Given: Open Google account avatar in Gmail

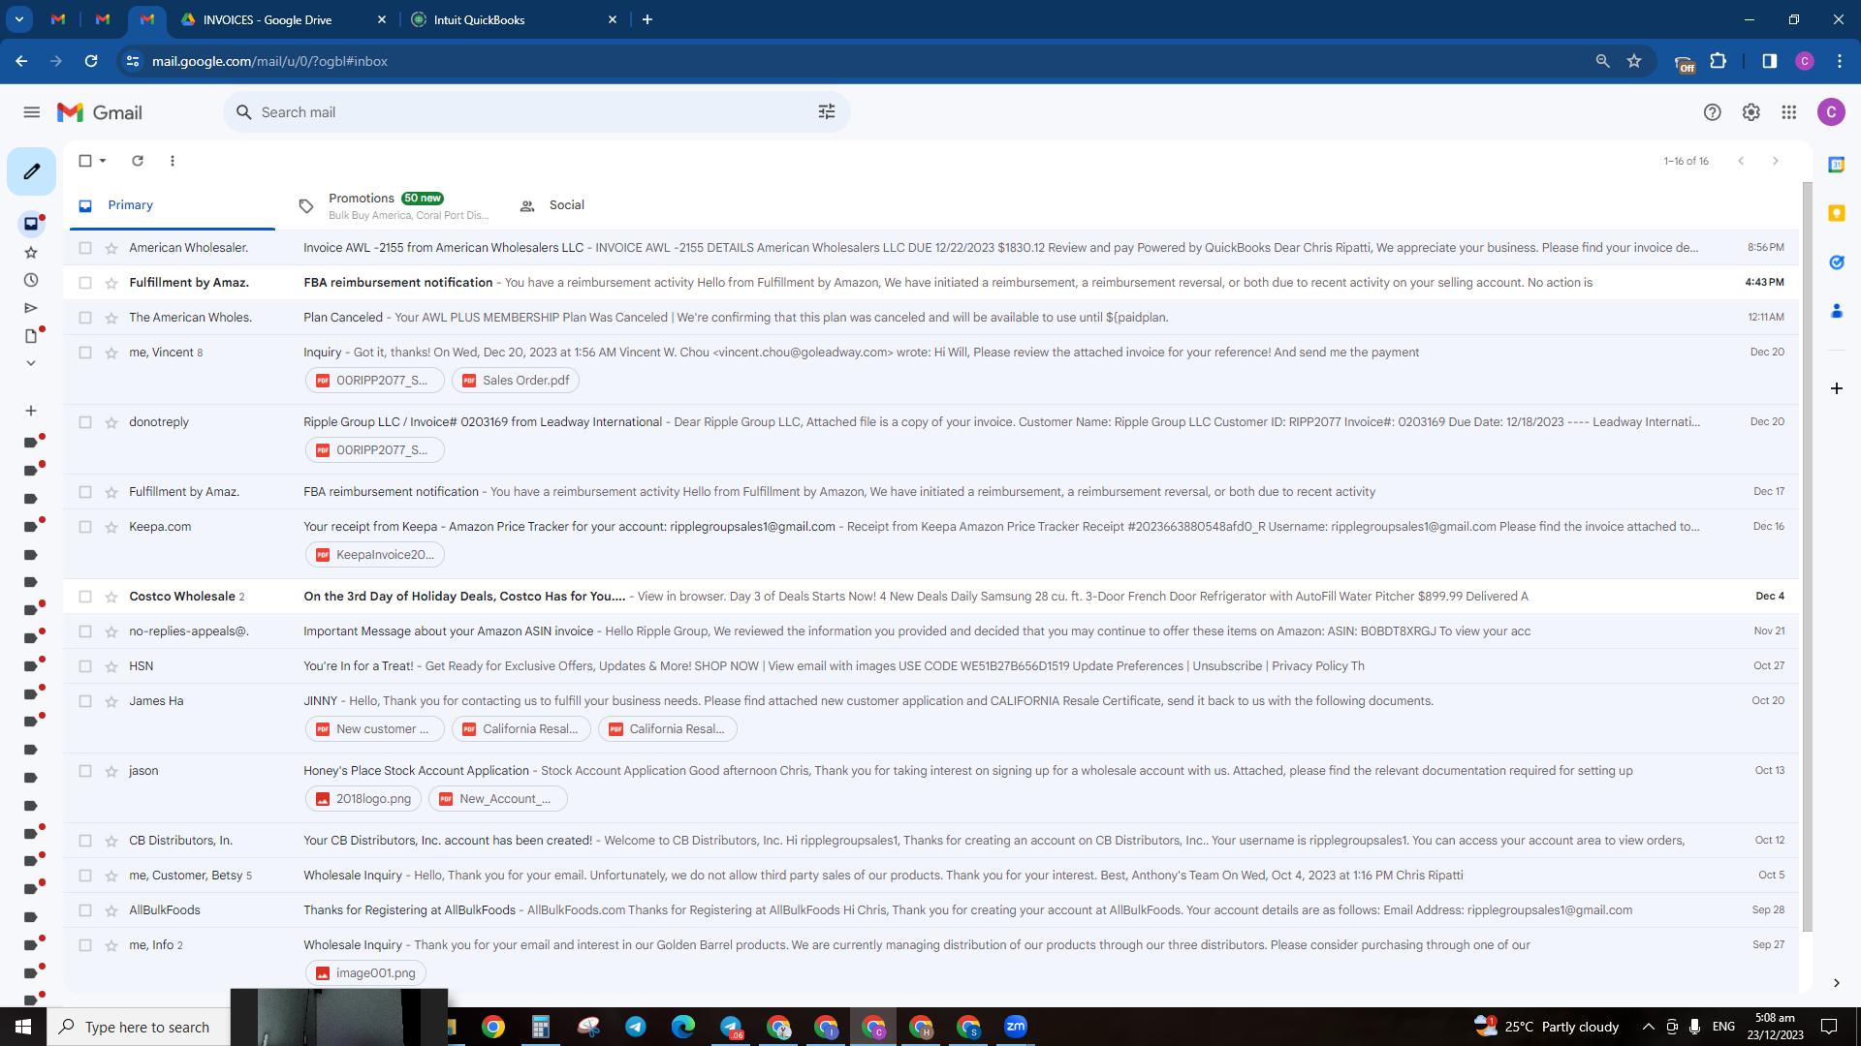Looking at the screenshot, I should [1831, 112].
